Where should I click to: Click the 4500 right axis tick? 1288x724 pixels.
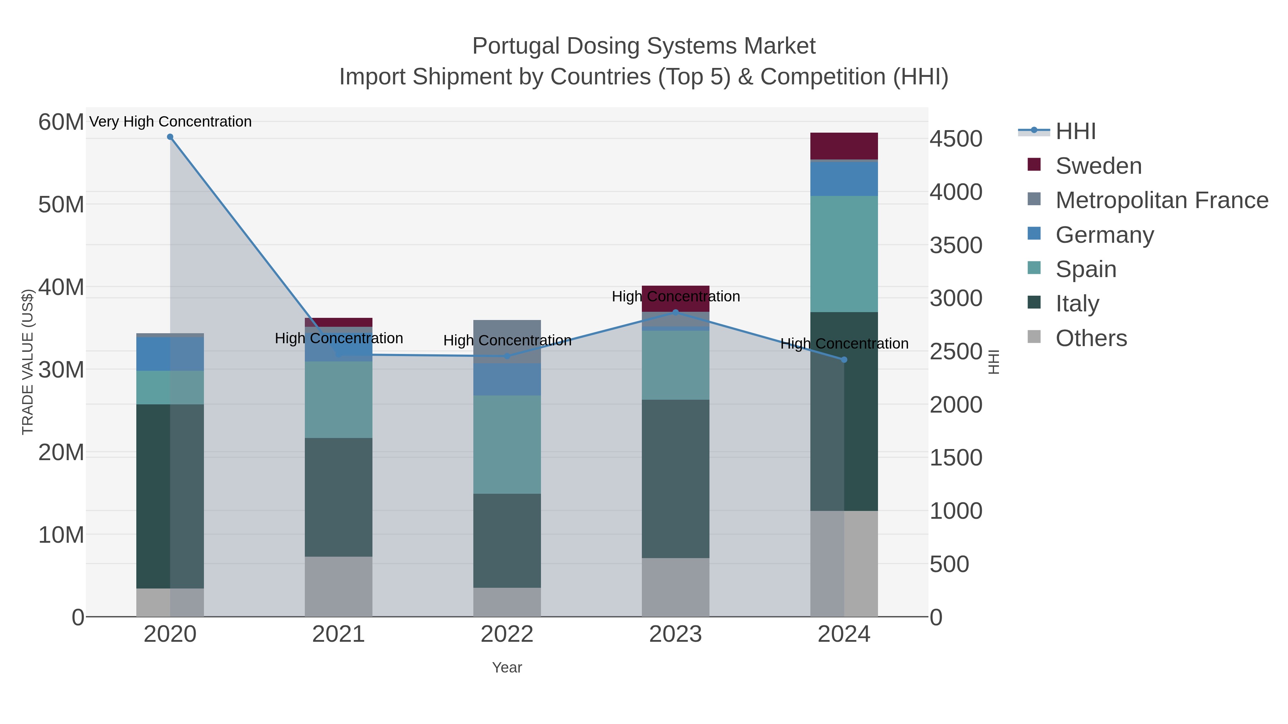956,139
